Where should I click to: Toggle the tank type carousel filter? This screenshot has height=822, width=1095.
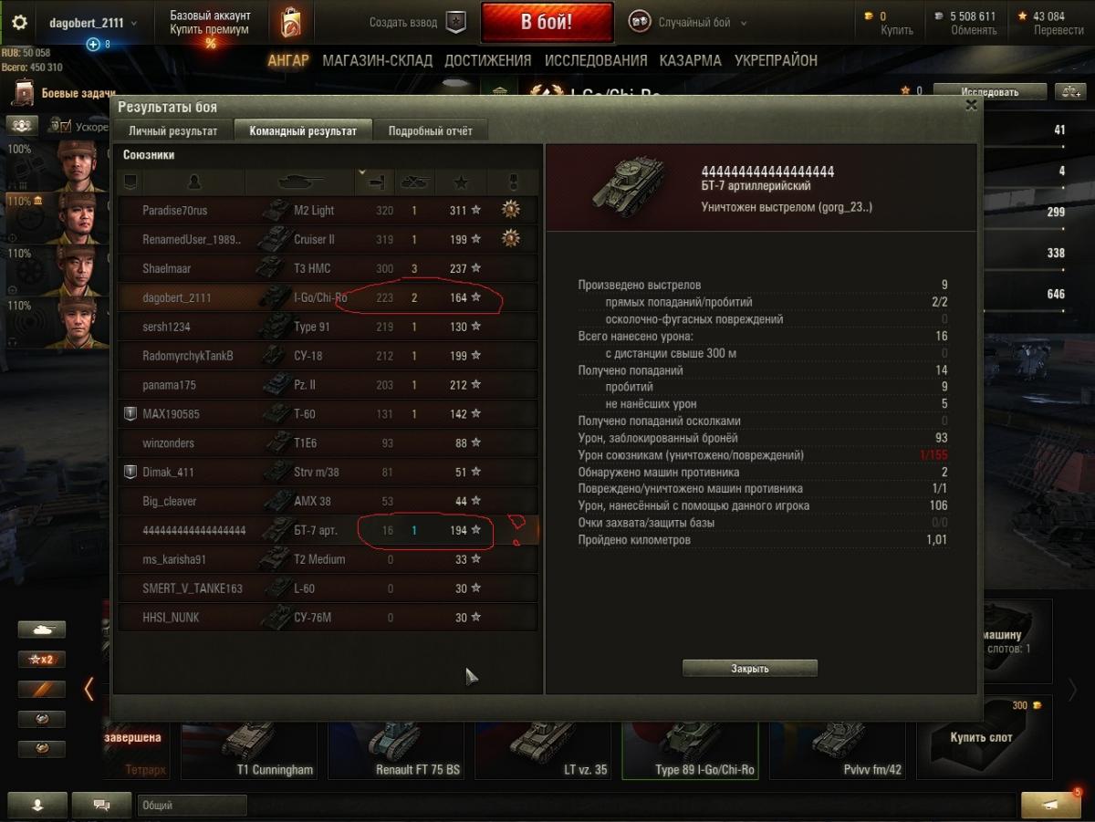(42, 630)
